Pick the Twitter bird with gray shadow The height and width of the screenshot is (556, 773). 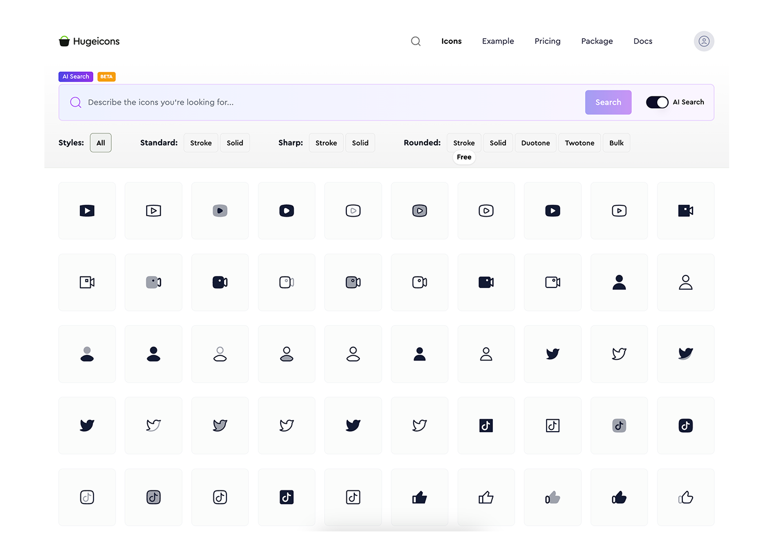[x=686, y=354]
